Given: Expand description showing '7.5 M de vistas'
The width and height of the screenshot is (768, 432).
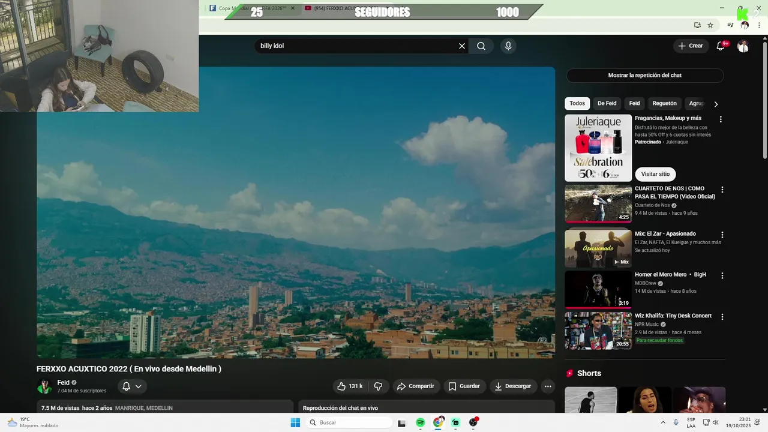Looking at the screenshot, I should [x=165, y=407].
